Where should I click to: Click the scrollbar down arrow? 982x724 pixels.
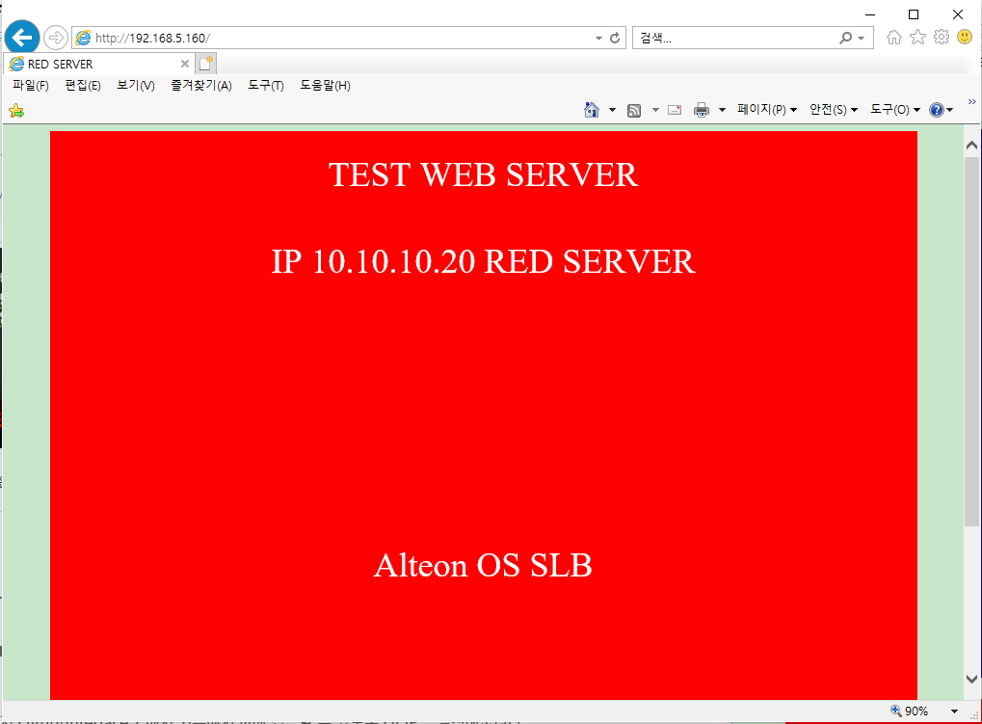coord(971,679)
